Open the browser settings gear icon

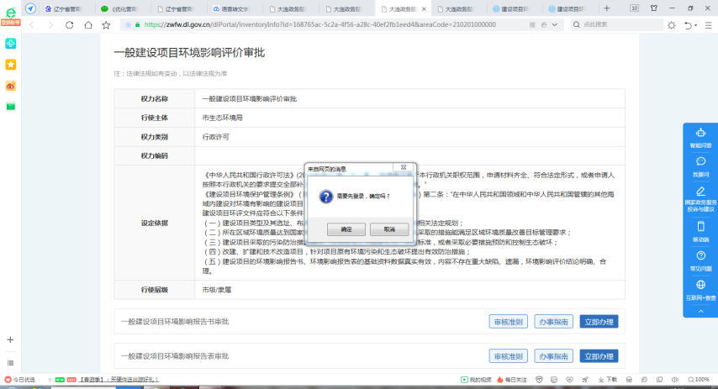(671, 25)
